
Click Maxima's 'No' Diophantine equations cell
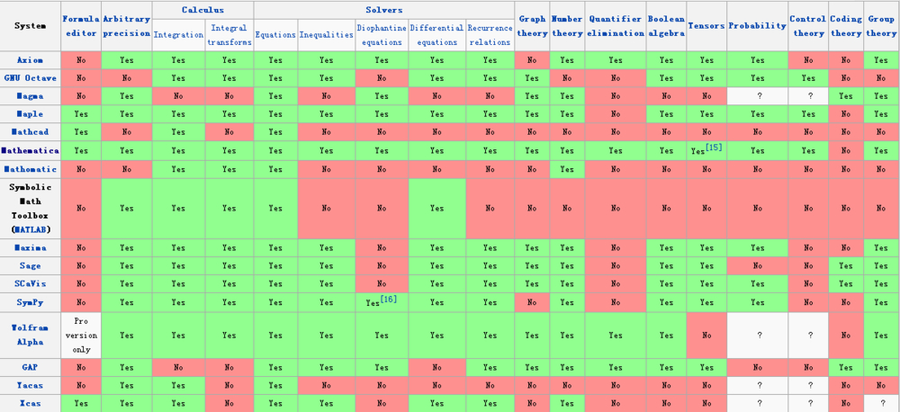coord(382,248)
